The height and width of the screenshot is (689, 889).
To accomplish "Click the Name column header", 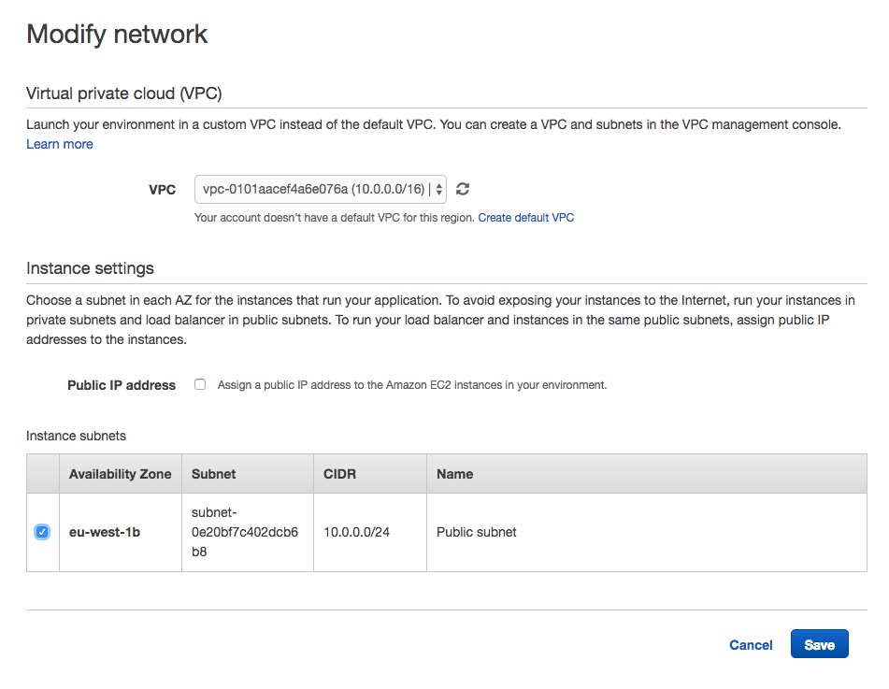I will click(x=454, y=474).
